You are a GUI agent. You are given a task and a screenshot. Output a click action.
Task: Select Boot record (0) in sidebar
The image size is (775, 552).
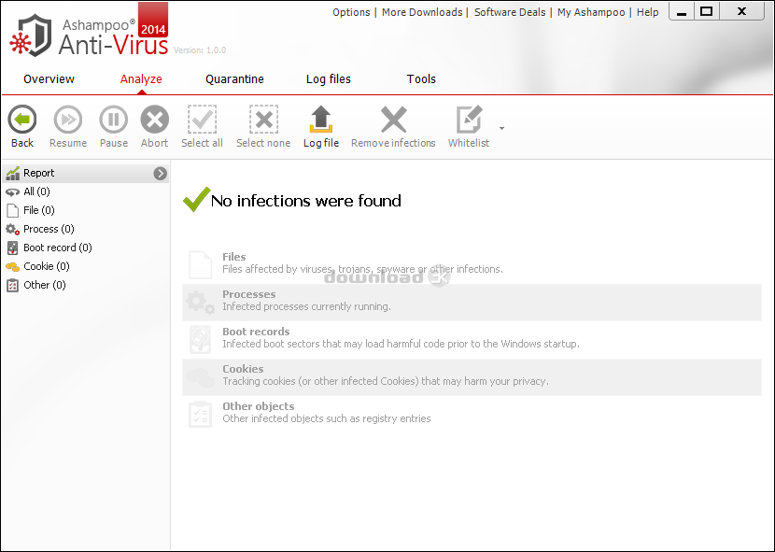pos(58,248)
